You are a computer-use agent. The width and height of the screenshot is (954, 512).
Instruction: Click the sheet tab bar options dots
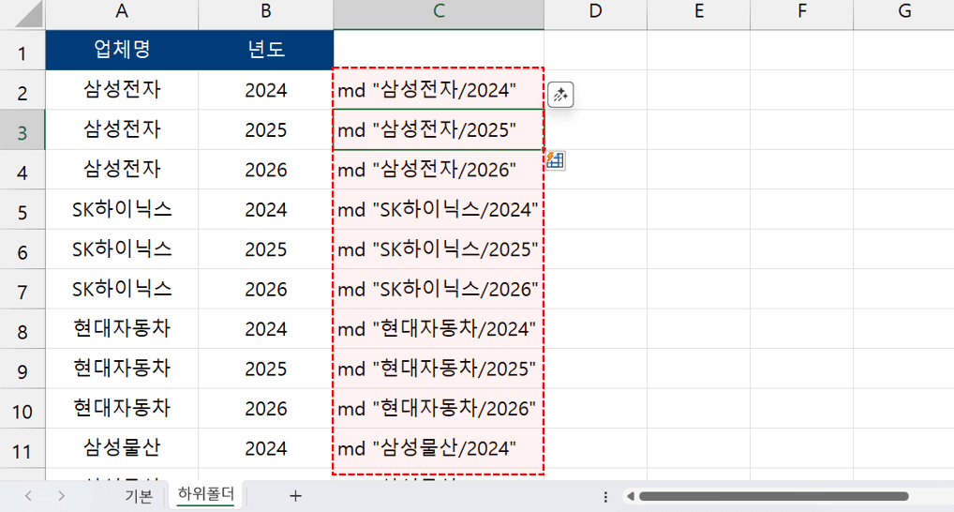click(x=605, y=497)
